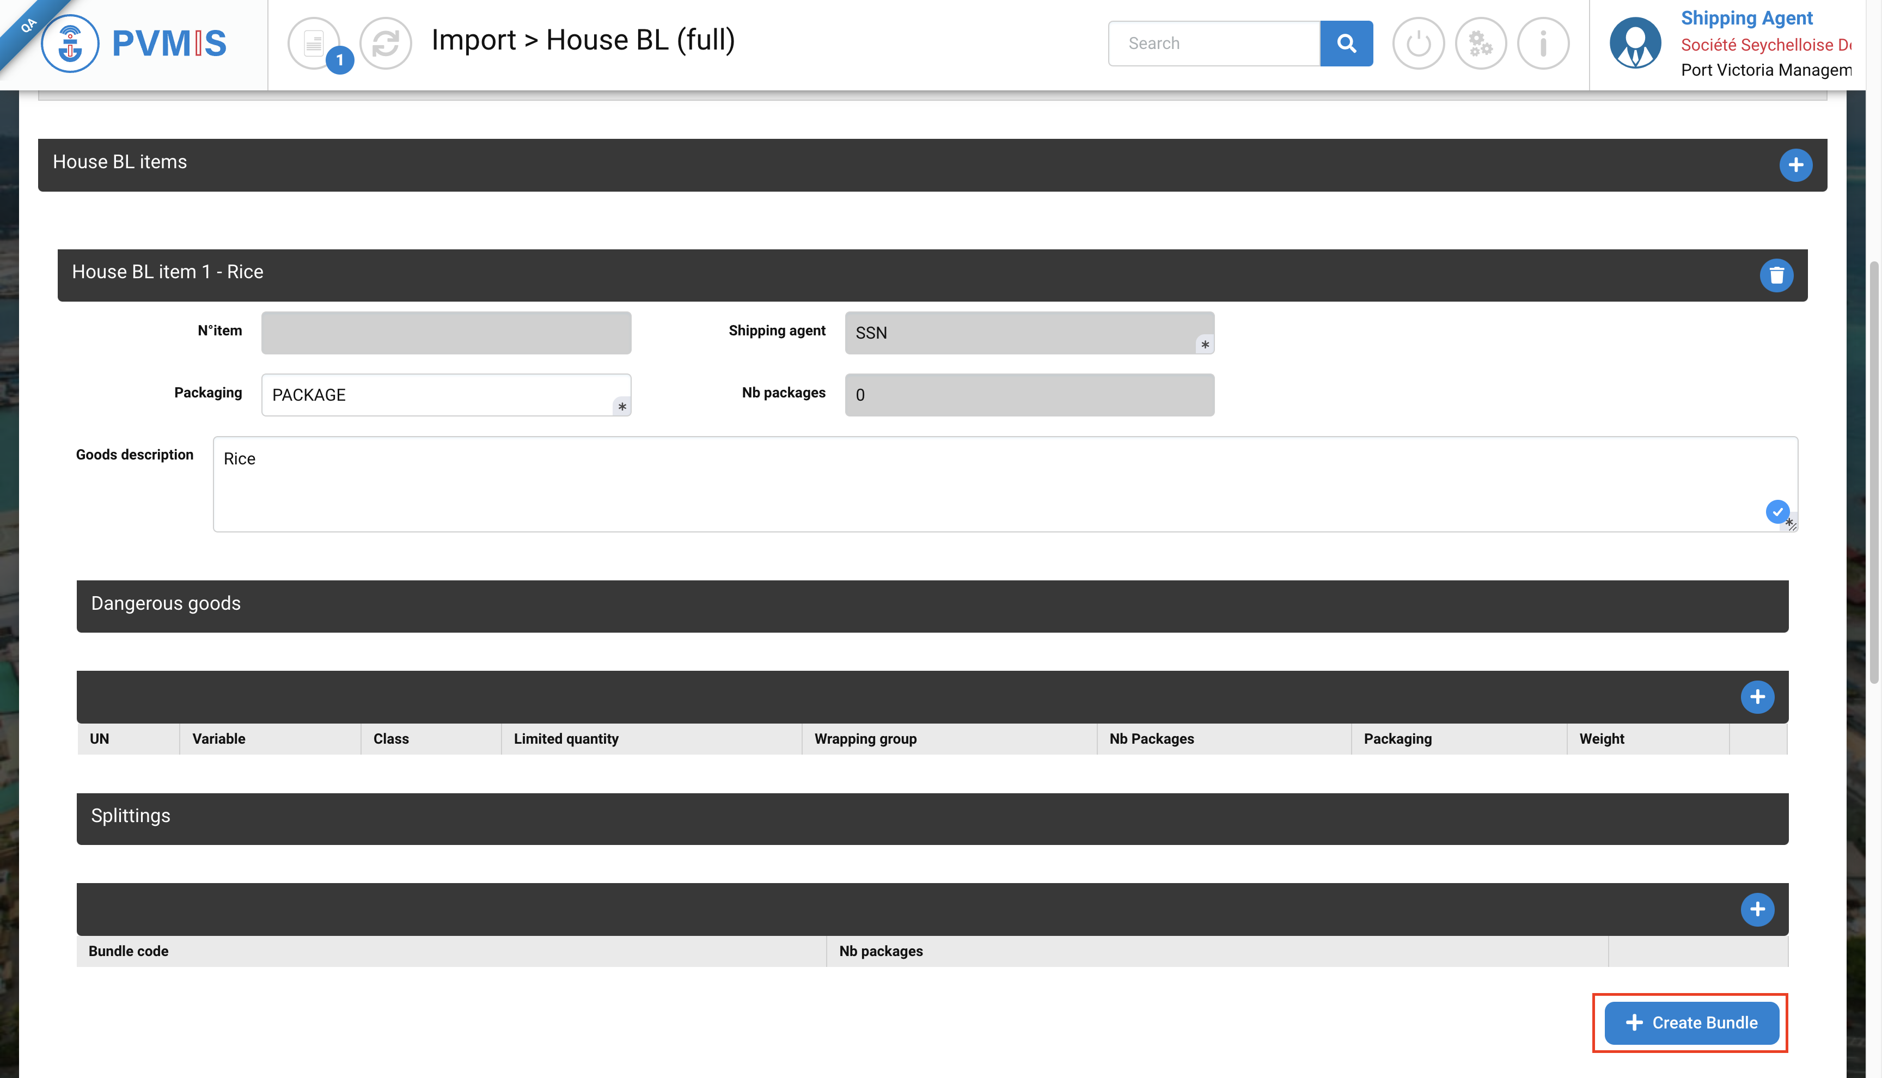The height and width of the screenshot is (1078, 1882).
Task: Add new House BL item plus icon
Action: [x=1795, y=164]
